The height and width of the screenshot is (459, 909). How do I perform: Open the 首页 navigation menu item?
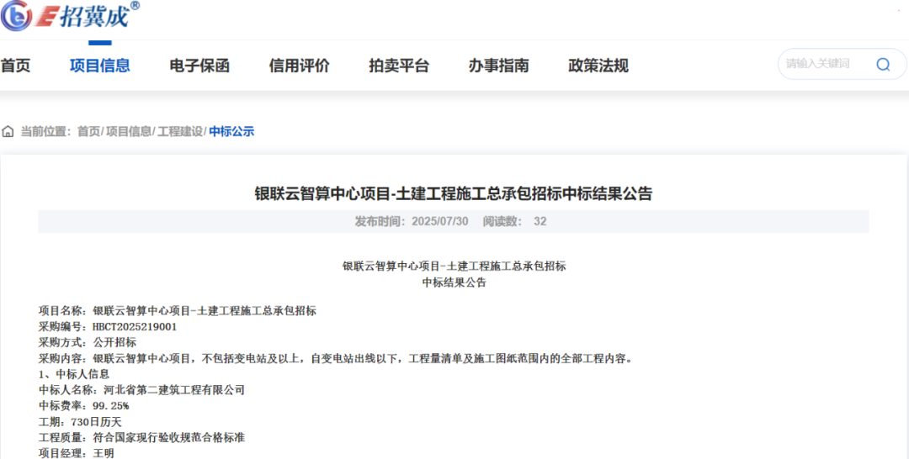click(x=15, y=66)
